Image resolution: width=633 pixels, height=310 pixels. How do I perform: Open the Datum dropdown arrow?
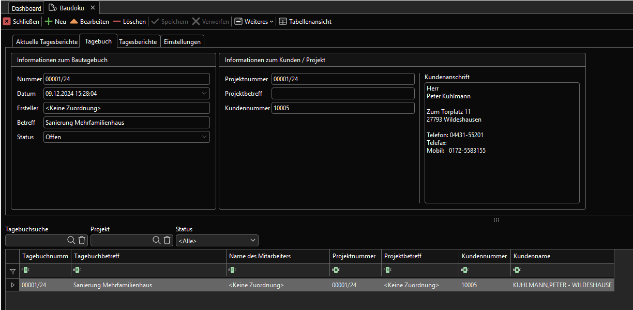[x=204, y=94]
